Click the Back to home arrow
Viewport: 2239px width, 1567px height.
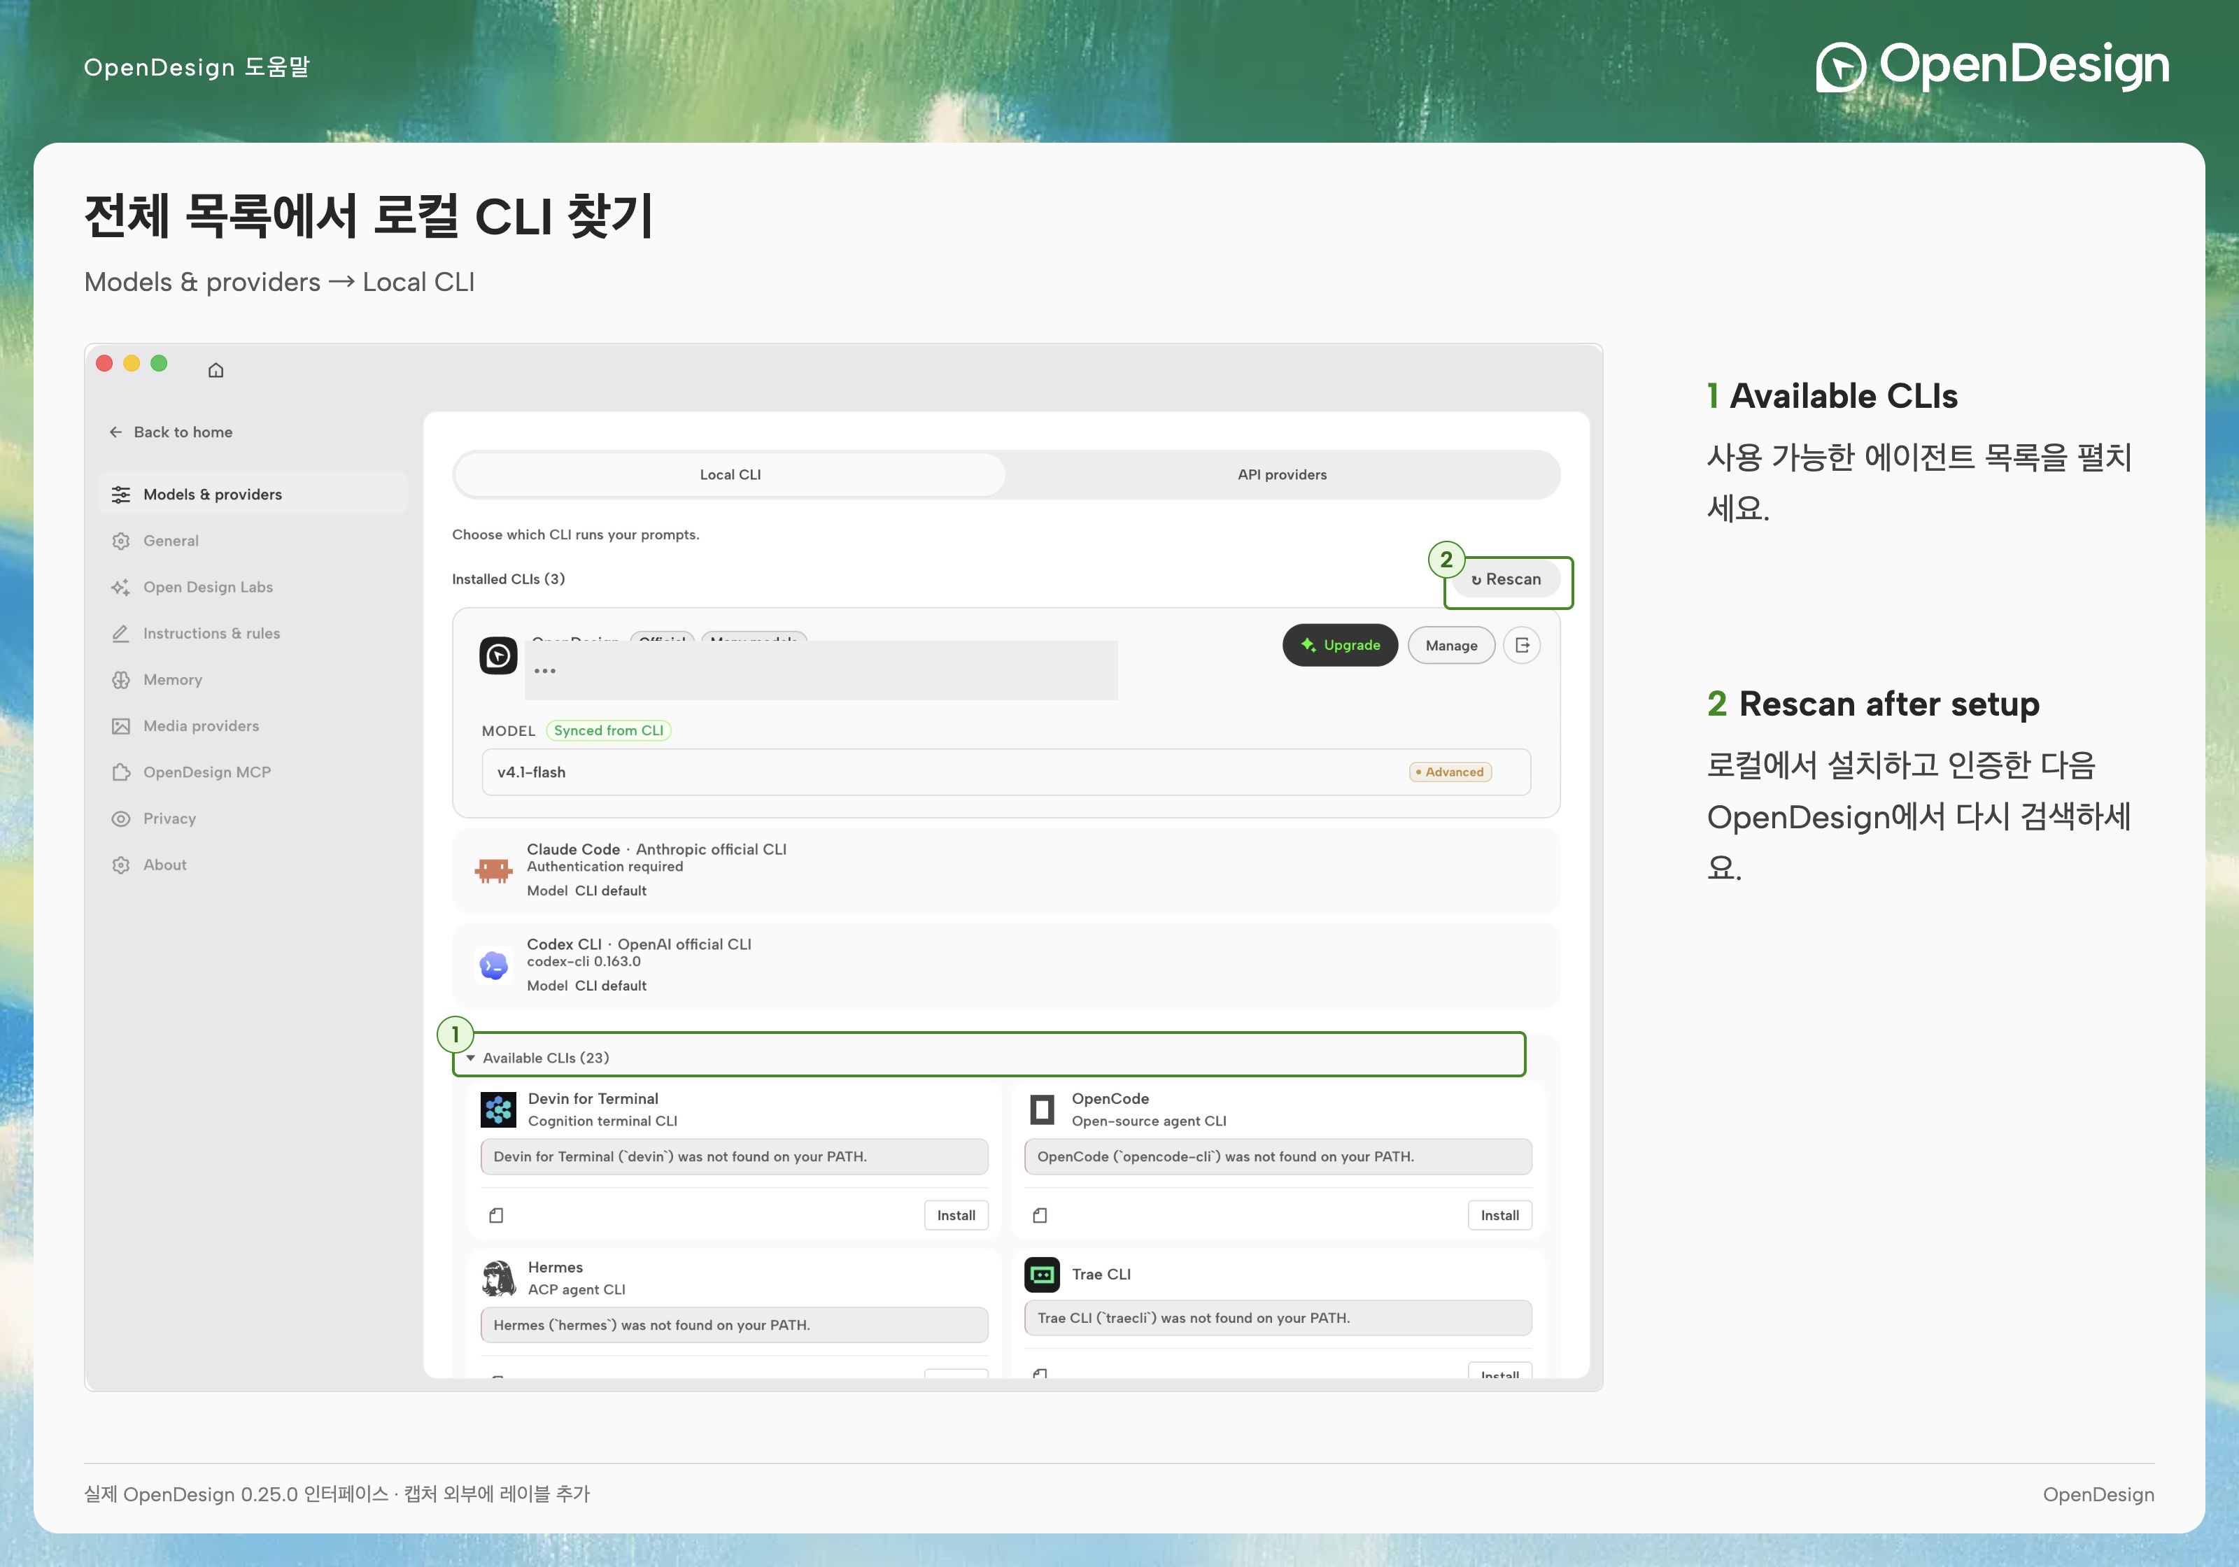tap(116, 432)
